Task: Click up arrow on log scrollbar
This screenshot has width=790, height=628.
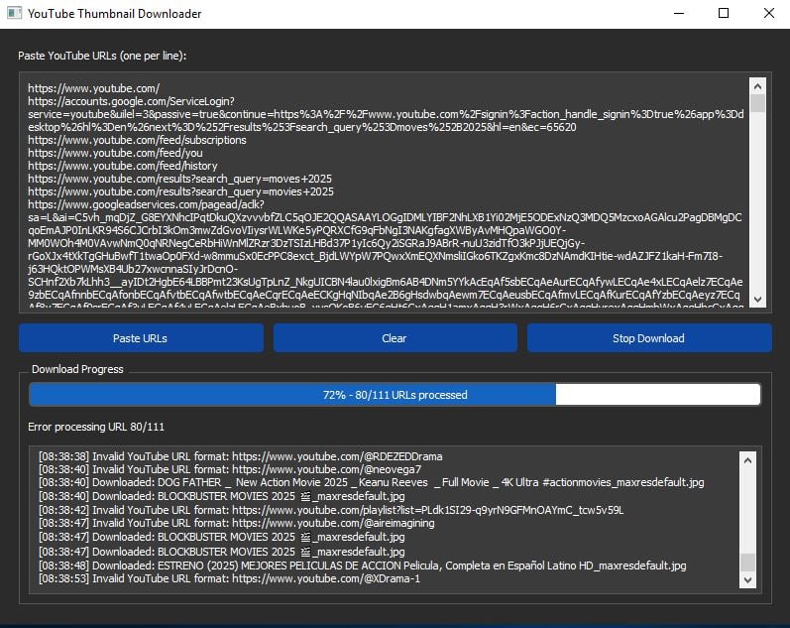Action: (748, 457)
